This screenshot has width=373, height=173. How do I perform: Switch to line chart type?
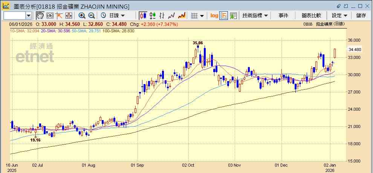[x=171, y=16]
